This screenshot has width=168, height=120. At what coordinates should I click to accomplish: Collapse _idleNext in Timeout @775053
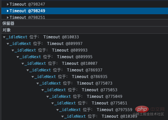click(x=43, y=90)
